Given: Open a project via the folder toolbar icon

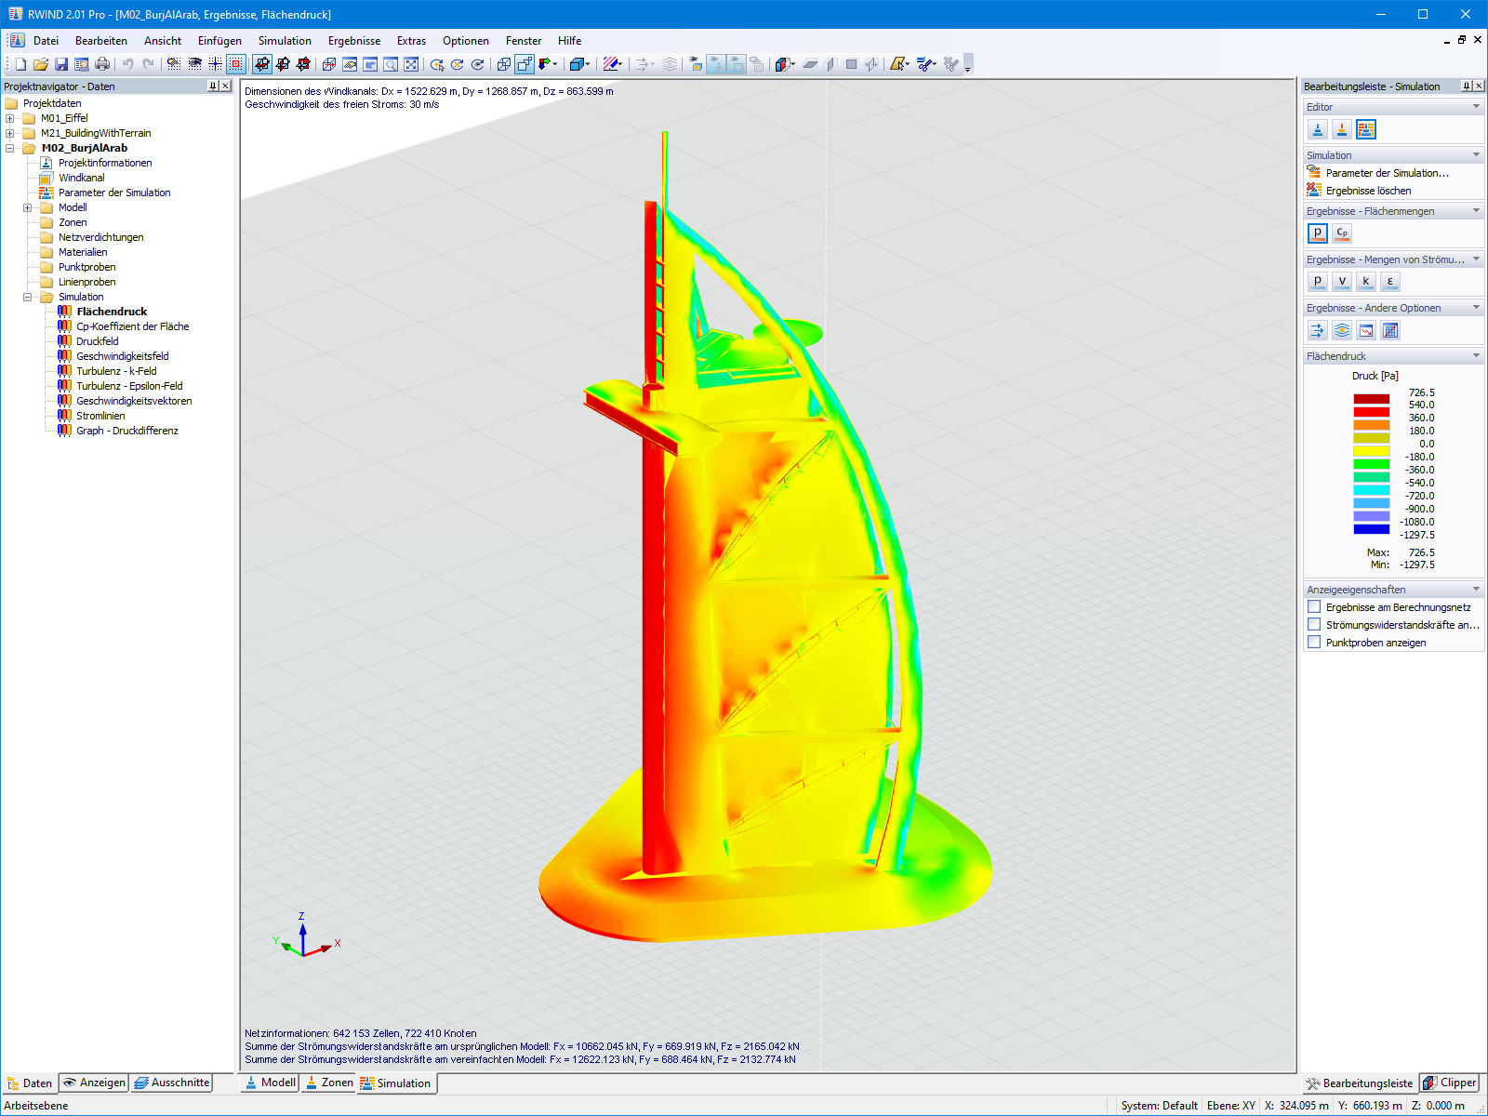Looking at the screenshot, I should click(x=41, y=64).
